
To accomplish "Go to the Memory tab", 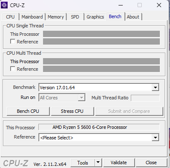I will pyautogui.click(x=56, y=17).
